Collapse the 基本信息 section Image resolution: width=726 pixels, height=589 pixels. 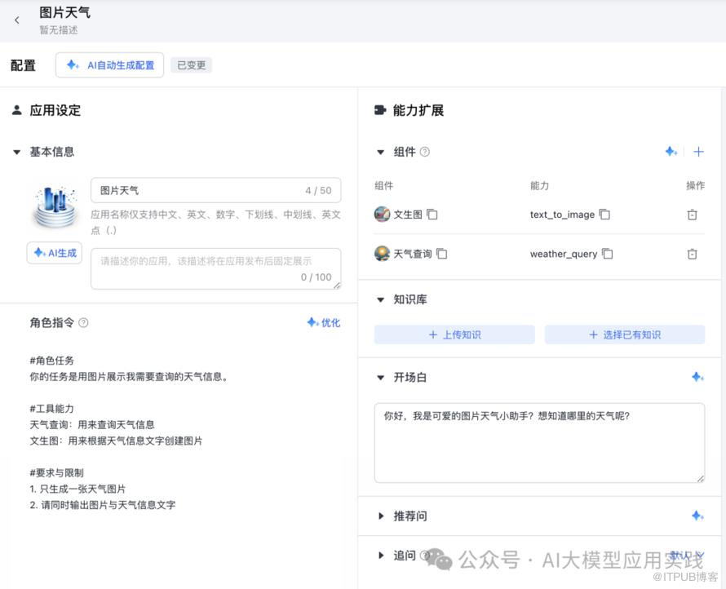pyautogui.click(x=17, y=152)
